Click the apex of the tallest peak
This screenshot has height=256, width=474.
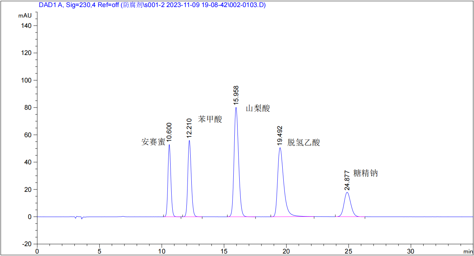[x=236, y=108]
